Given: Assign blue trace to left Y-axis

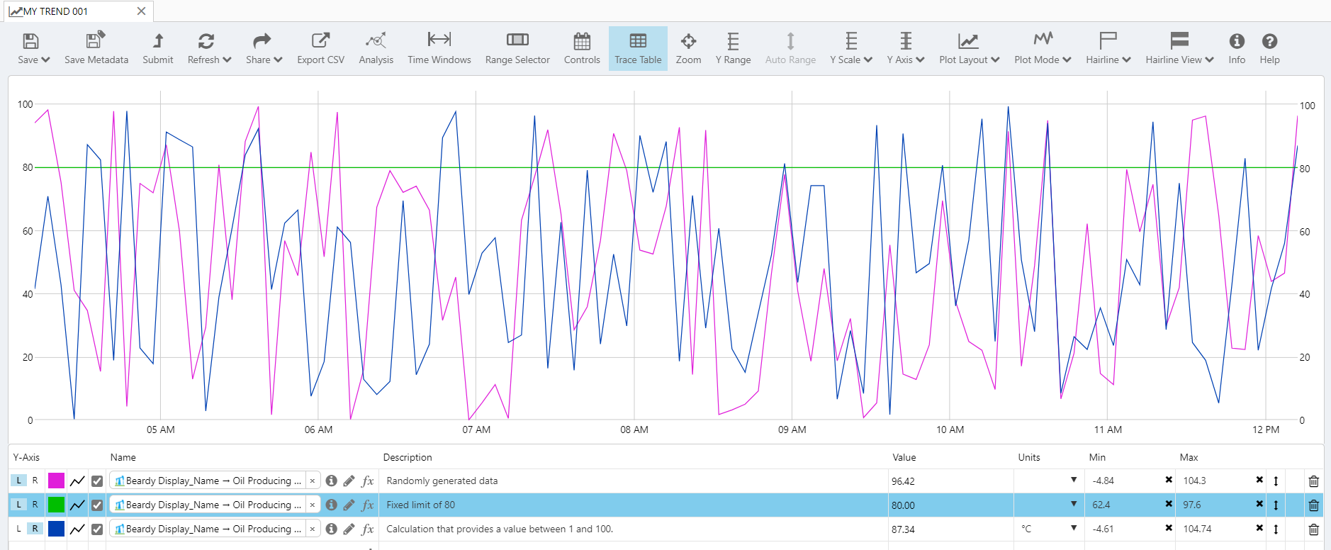Looking at the screenshot, I should pyautogui.click(x=19, y=529).
